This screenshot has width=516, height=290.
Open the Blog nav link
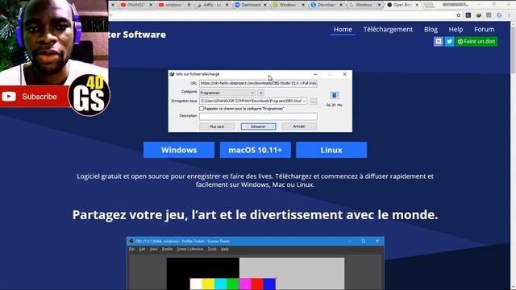coord(431,29)
